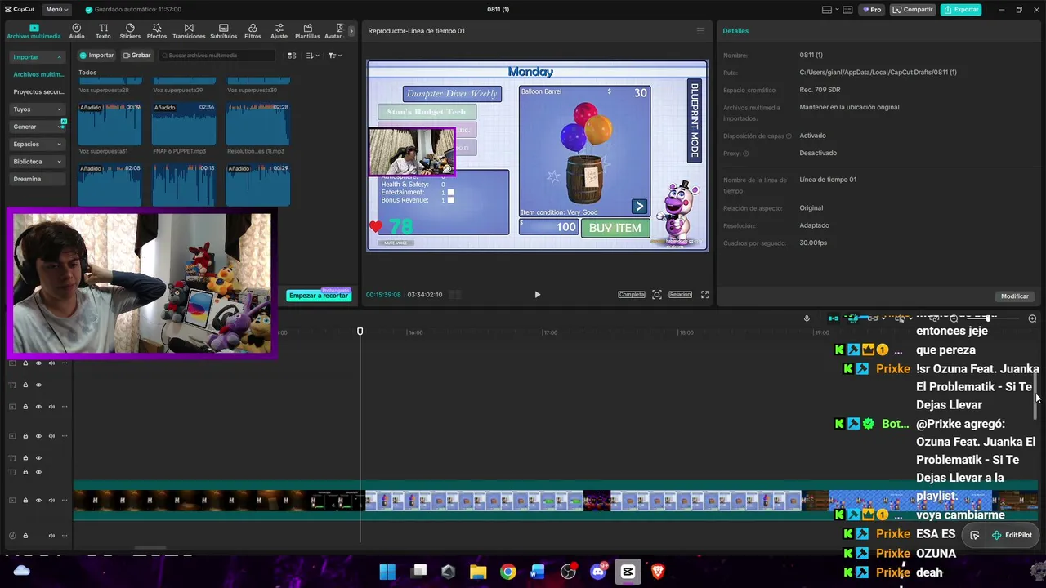Mute the main video track audio
The width and height of the screenshot is (1046, 588).
pyautogui.click(x=51, y=501)
